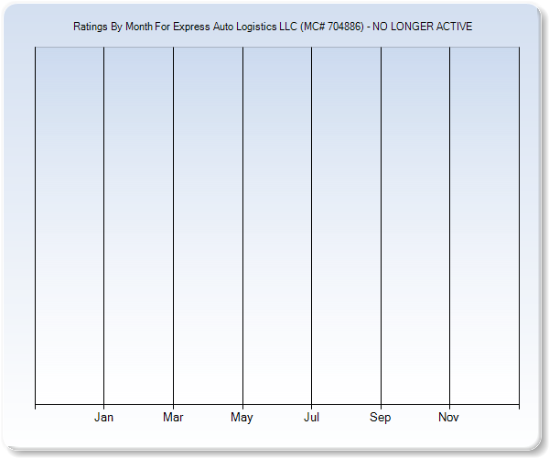Screen dimensions: 549x458
Task: Click the chart title about Express Auto Logistics
Action: coord(273,27)
